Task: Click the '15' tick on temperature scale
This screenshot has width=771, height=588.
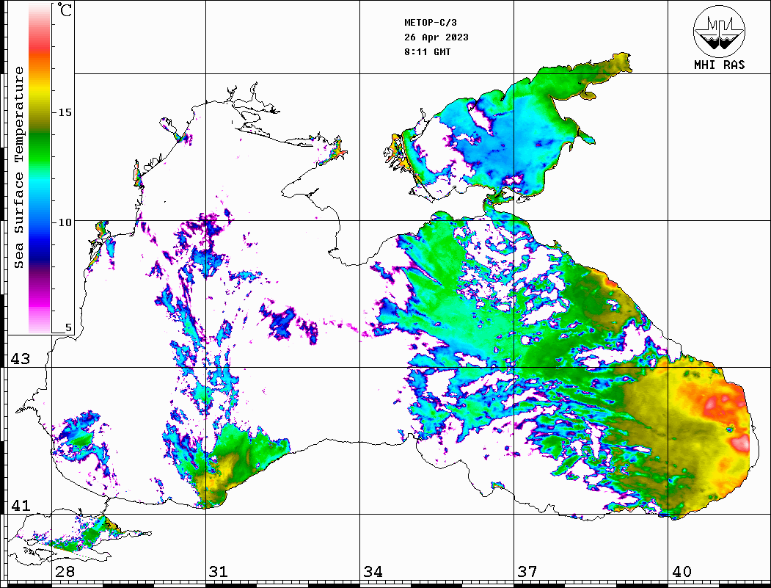Action: point(65,112)
